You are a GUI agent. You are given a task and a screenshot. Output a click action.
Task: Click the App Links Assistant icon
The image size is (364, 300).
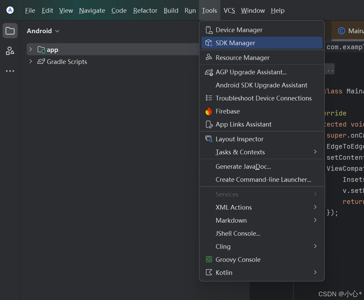coord(209,125)
